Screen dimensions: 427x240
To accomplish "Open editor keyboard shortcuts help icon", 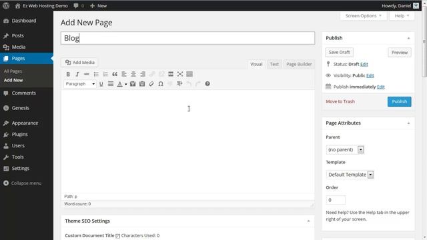I will click(207, 84).
